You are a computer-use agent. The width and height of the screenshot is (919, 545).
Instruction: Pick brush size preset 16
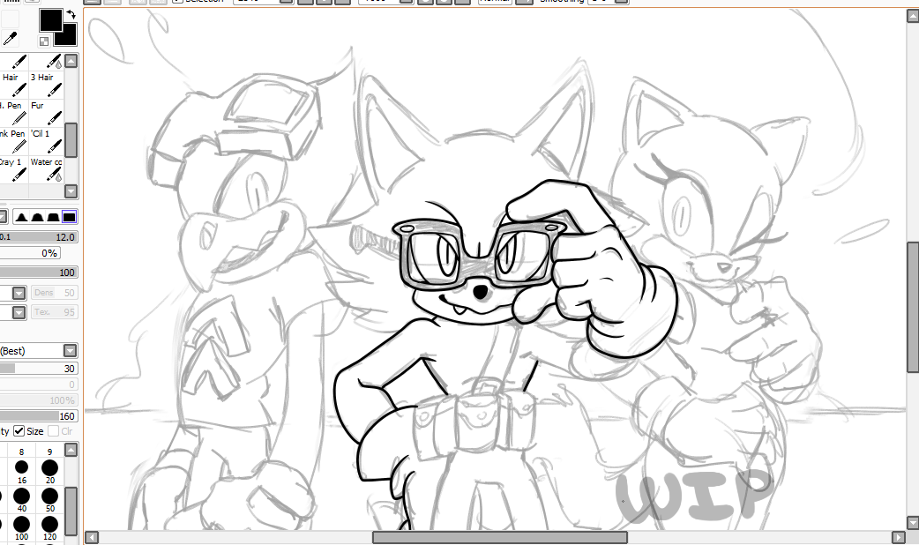click(22, 471)
